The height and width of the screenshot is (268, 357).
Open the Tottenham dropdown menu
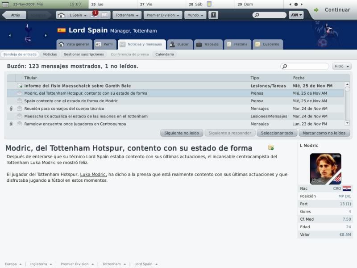(x=127, y=15)
